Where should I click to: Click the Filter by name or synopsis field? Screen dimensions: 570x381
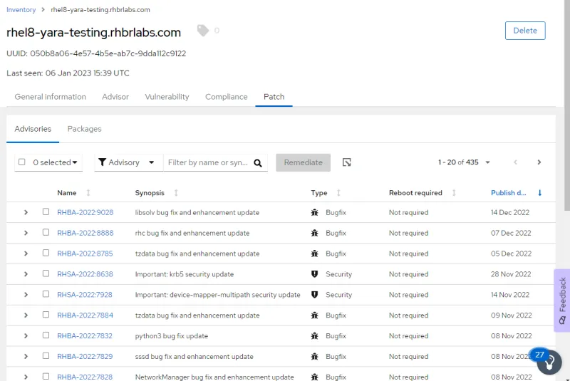coord(207,162)
